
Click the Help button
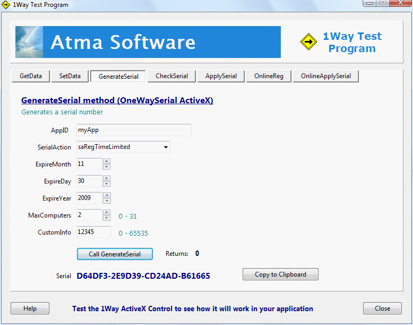(x=30, y=309)
